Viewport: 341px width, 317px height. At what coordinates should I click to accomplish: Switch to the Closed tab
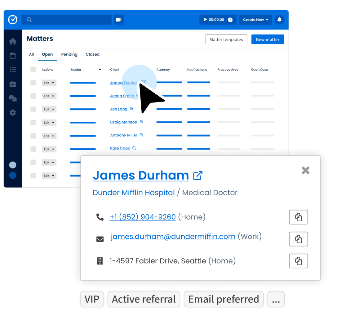click(x=92, y=54)
